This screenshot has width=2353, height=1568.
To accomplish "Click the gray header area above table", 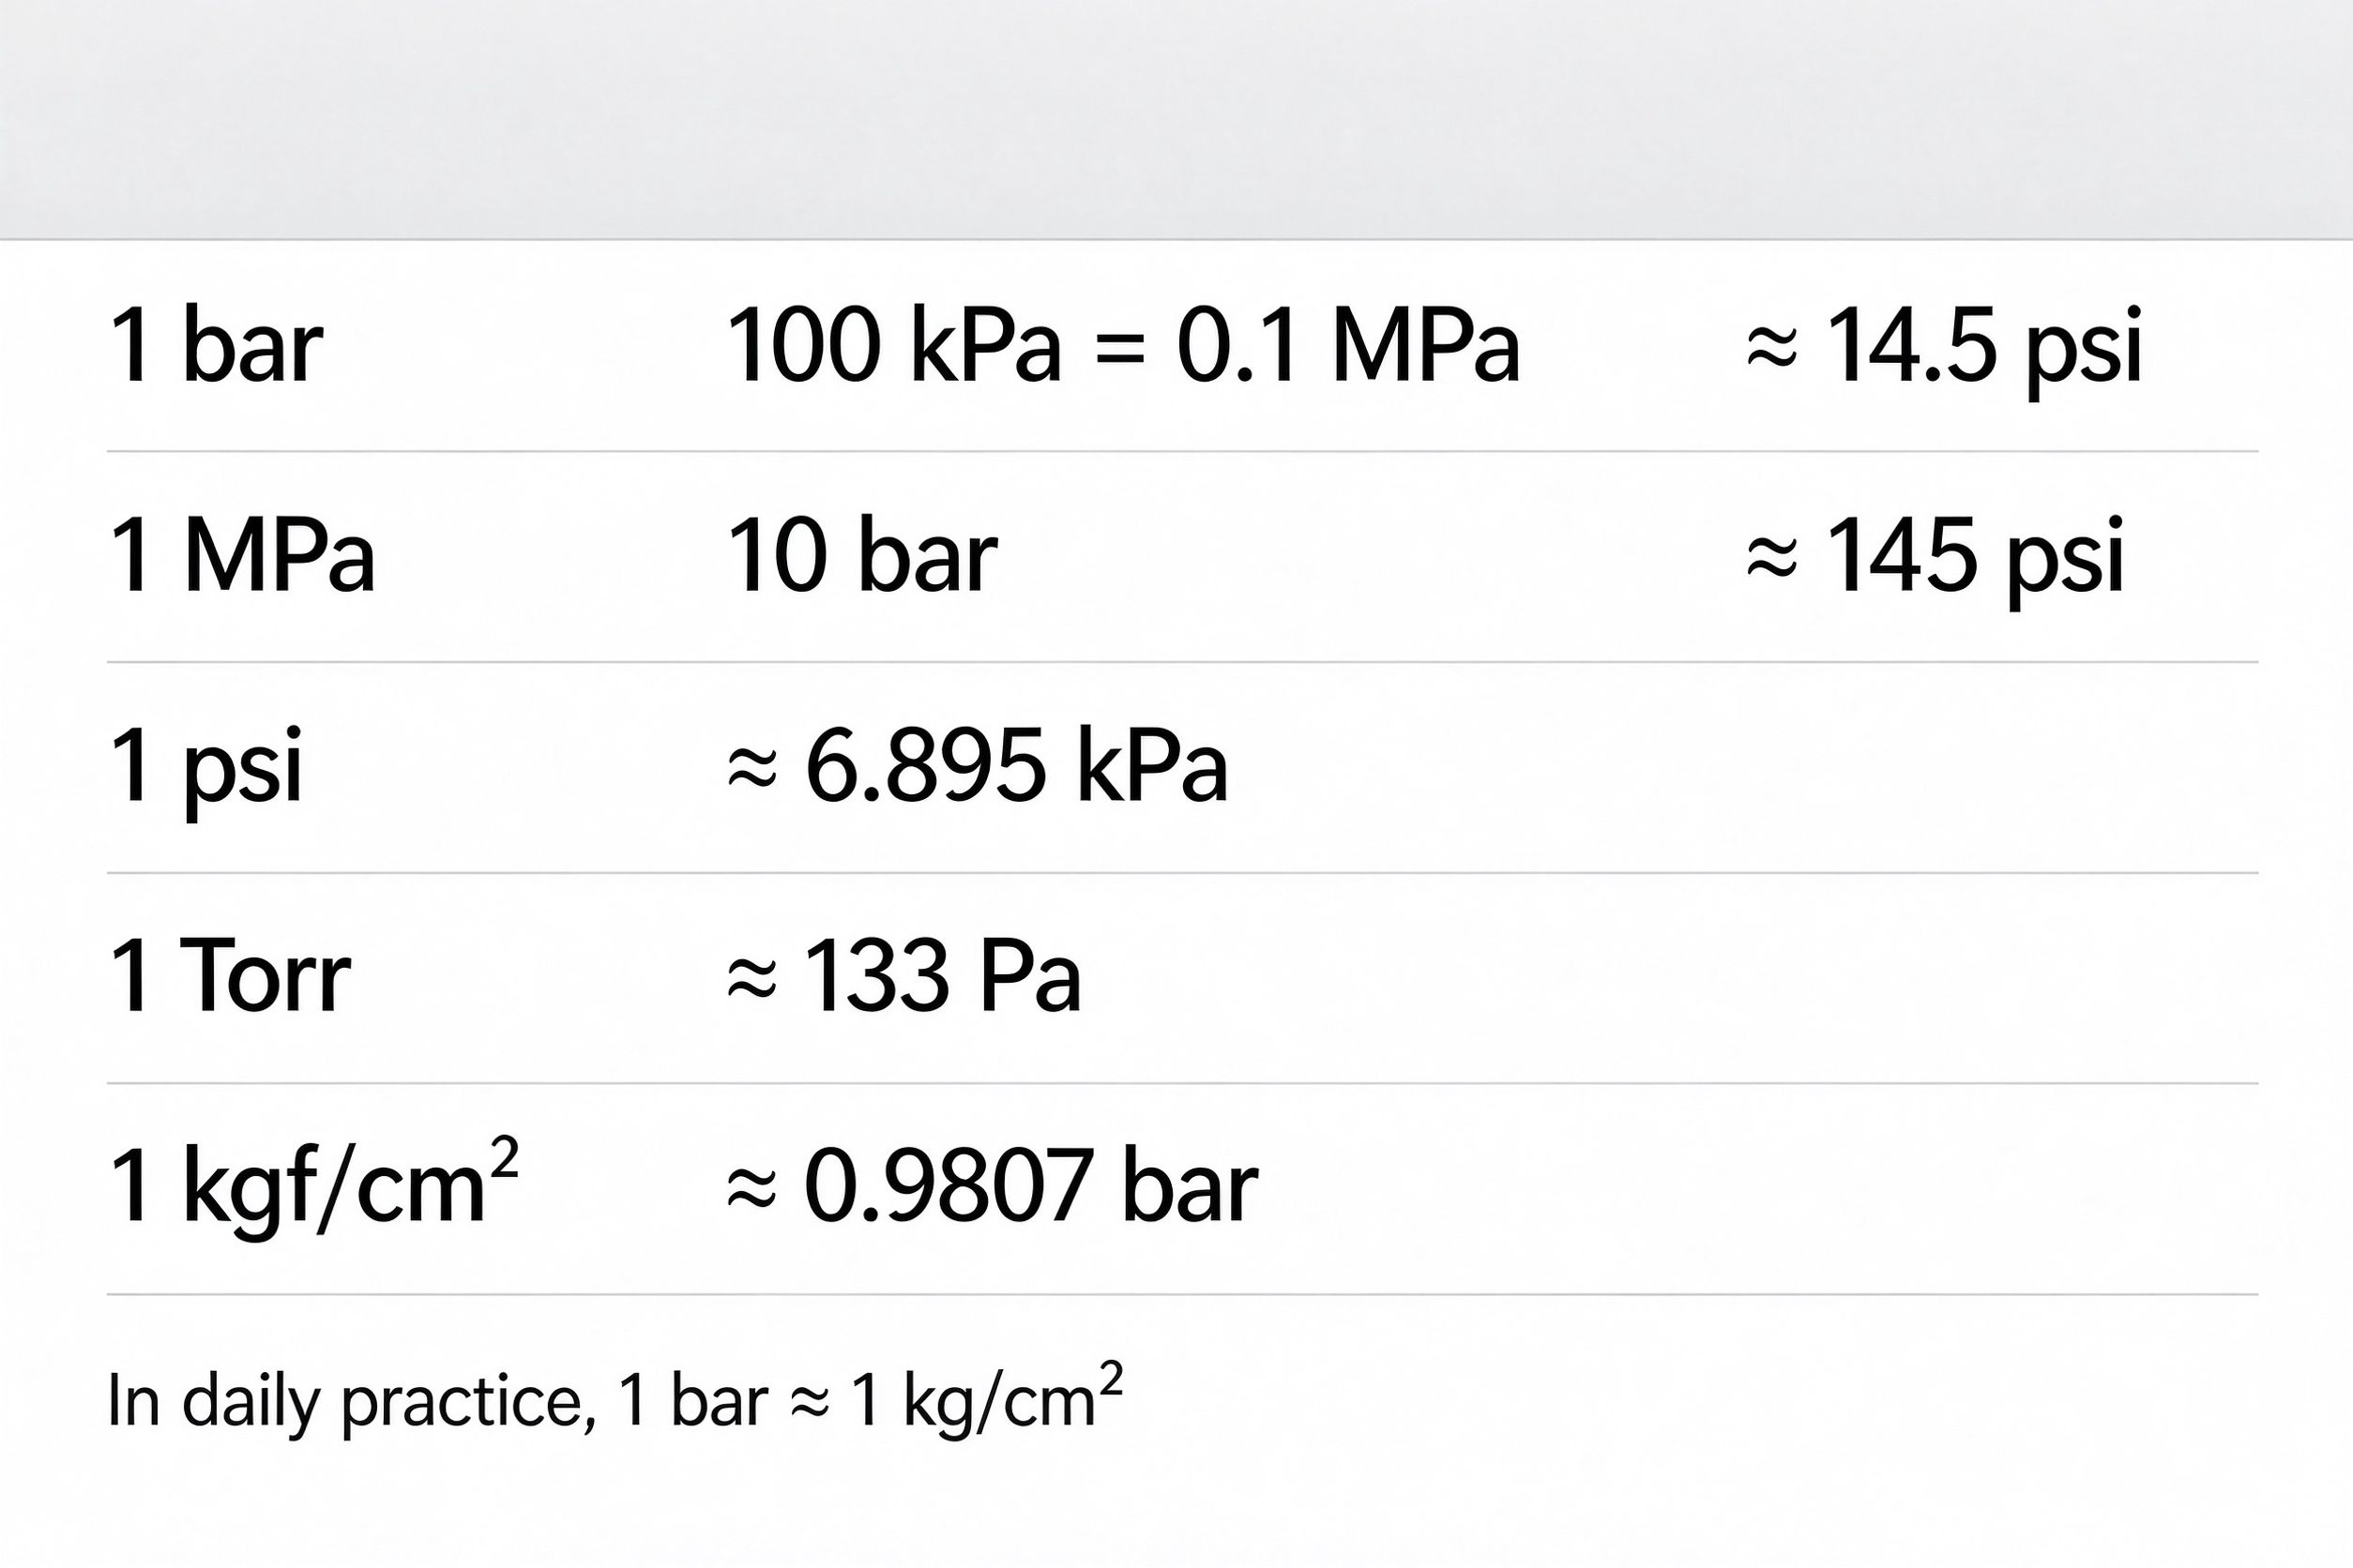I will click(1176, 120).
